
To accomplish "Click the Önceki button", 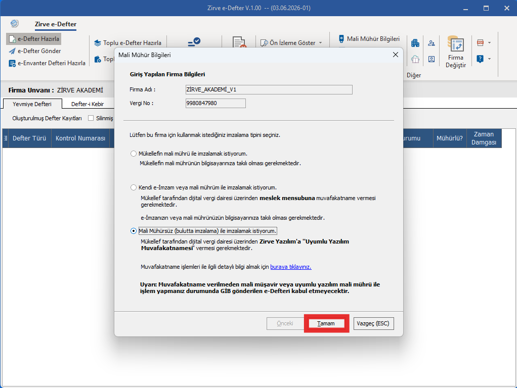I will (x=285, y=323).
